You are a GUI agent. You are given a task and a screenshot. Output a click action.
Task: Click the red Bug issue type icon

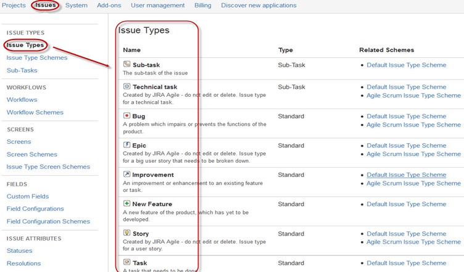click(x=126, y=116)
